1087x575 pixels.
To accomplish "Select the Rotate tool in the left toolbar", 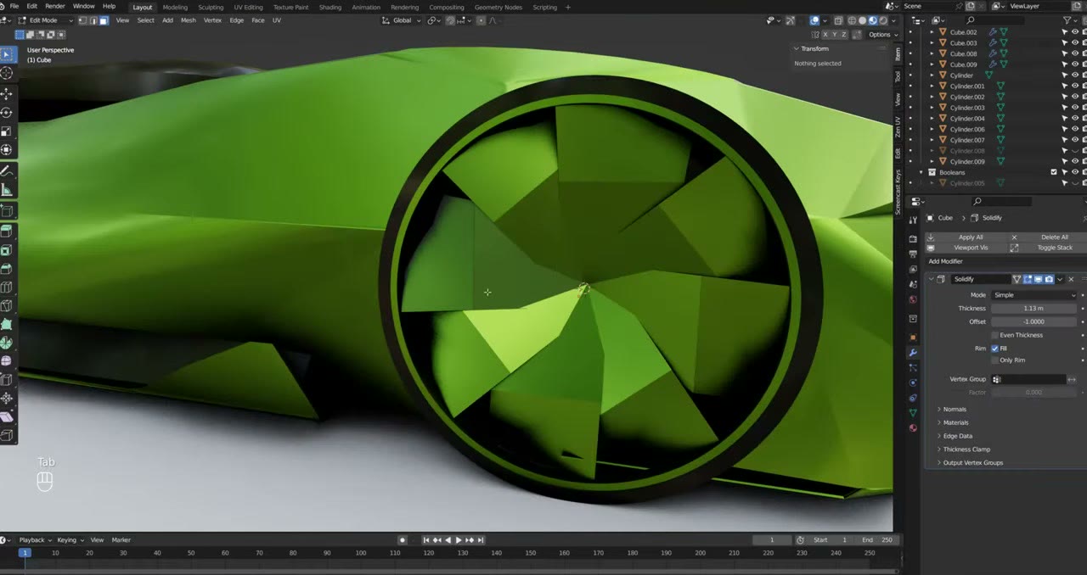I will pyautogui.click(x=7, y=113).
